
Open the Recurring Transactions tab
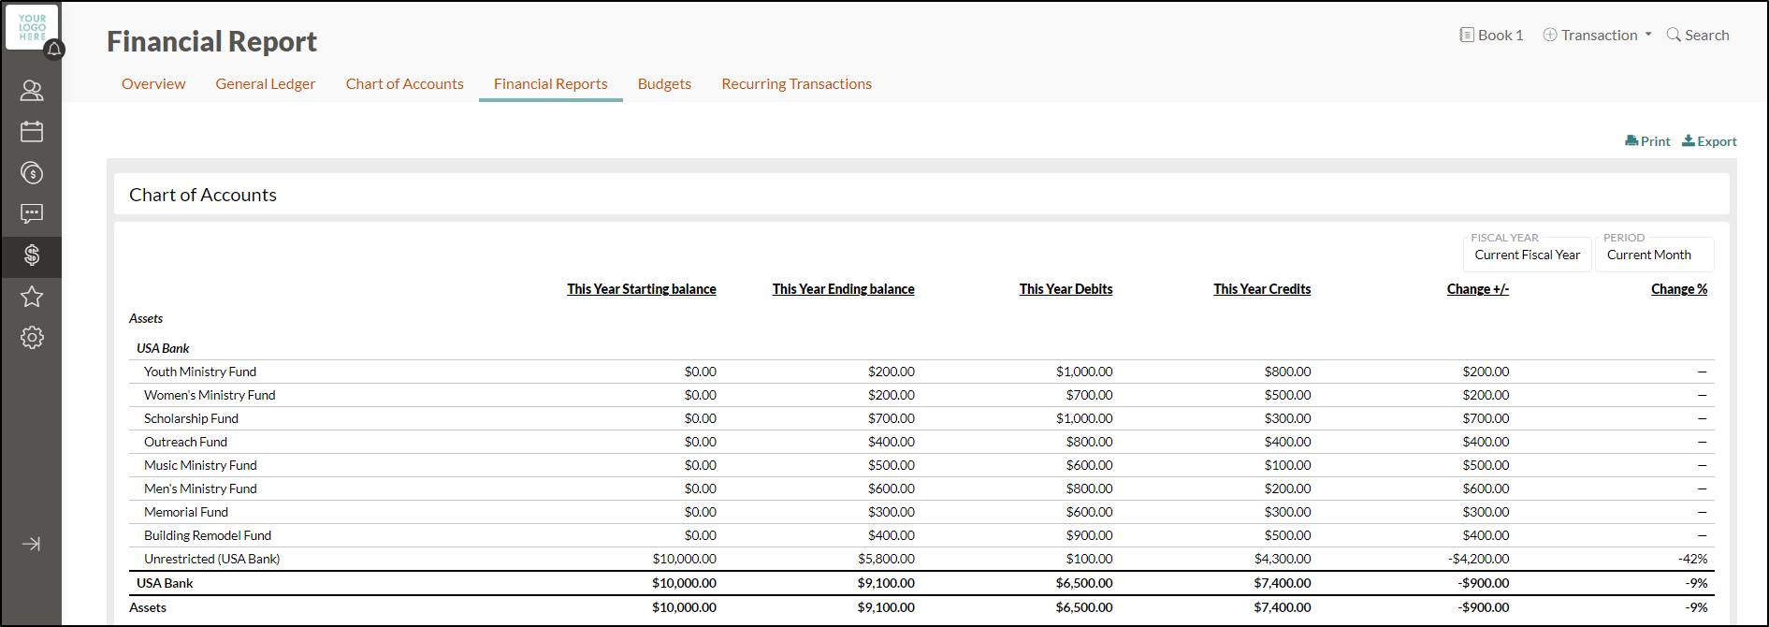click(x=796, y=83)
